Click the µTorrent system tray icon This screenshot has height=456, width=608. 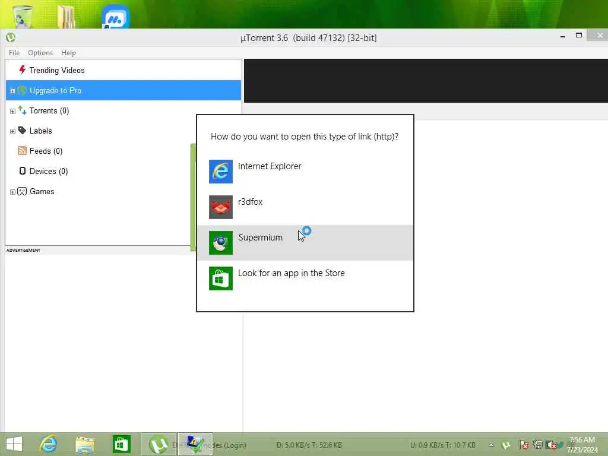[506, 445]
